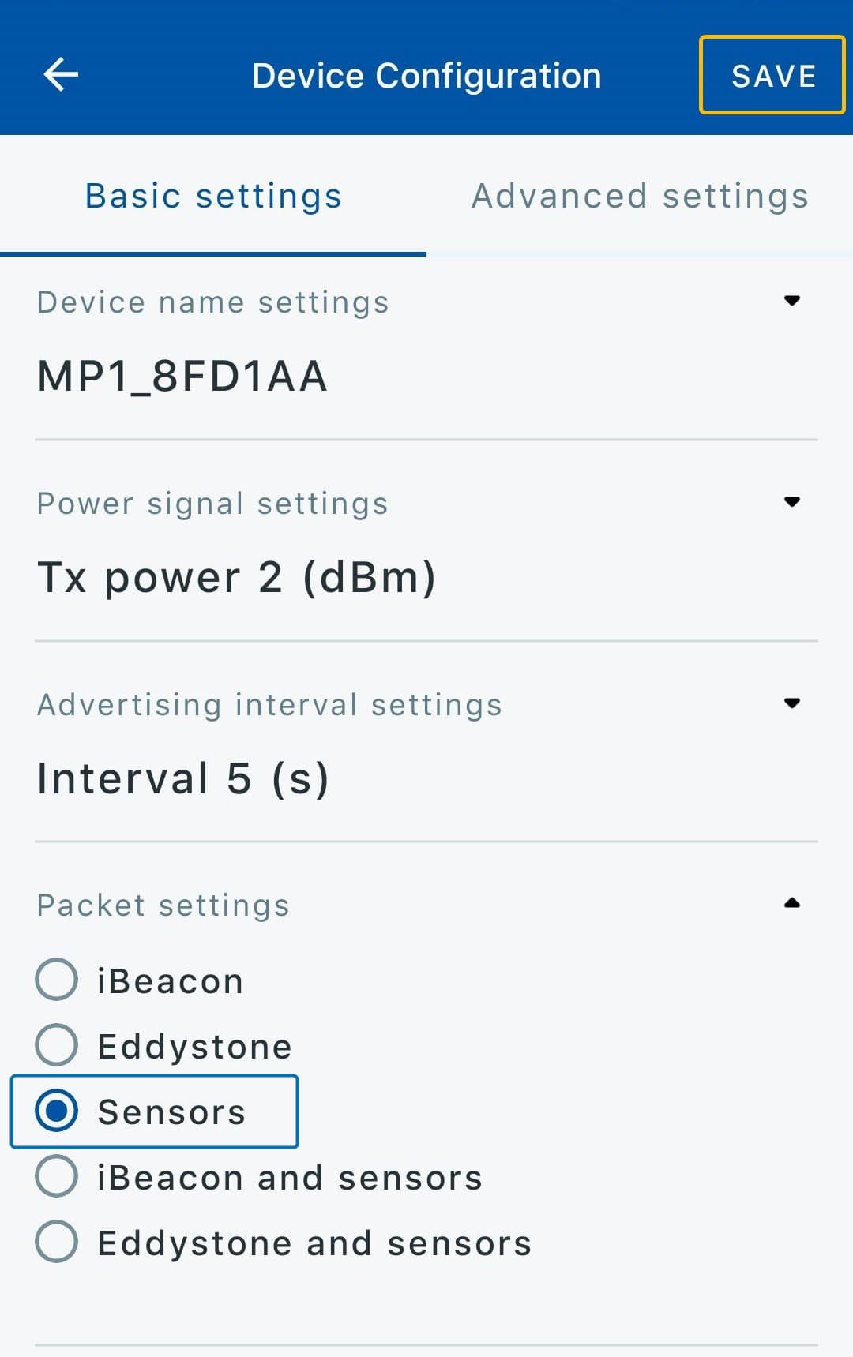
Task: Expand the Power signal settings arrow
Action: [x=792, y=502]
